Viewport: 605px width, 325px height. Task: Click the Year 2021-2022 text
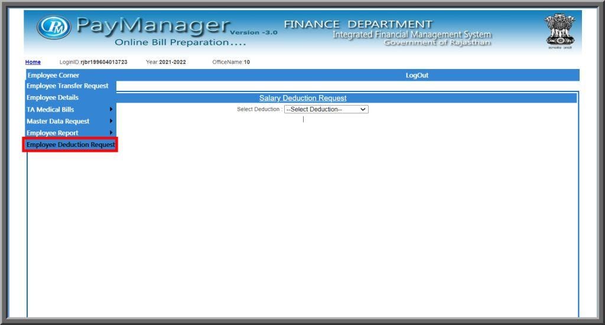click(x=166, y=62)
